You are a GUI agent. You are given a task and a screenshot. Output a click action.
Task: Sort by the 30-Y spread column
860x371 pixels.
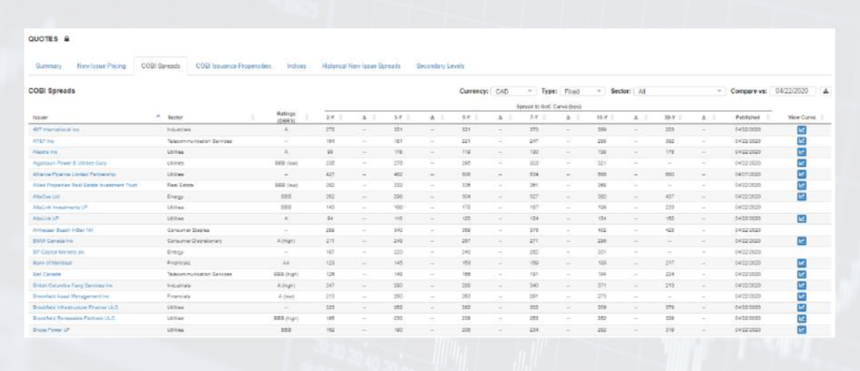point(673,118)
